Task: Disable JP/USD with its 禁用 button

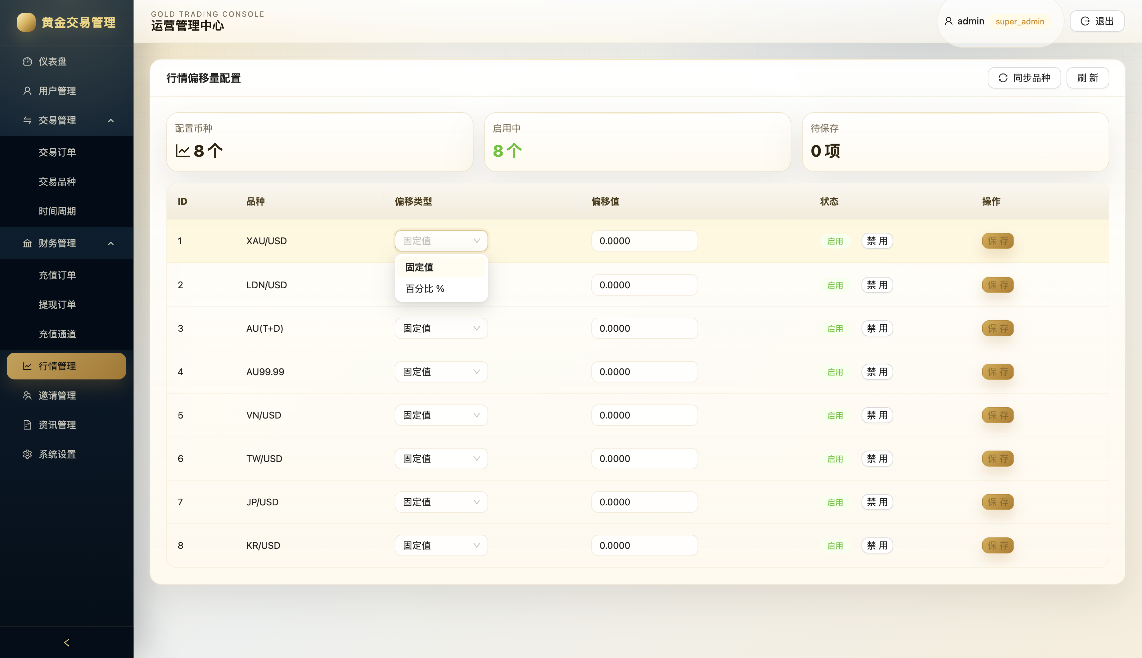Action: point(877,502)
